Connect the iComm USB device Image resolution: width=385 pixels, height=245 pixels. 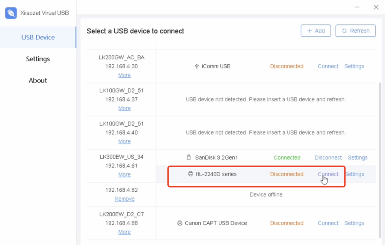click(x=328, y=67)
